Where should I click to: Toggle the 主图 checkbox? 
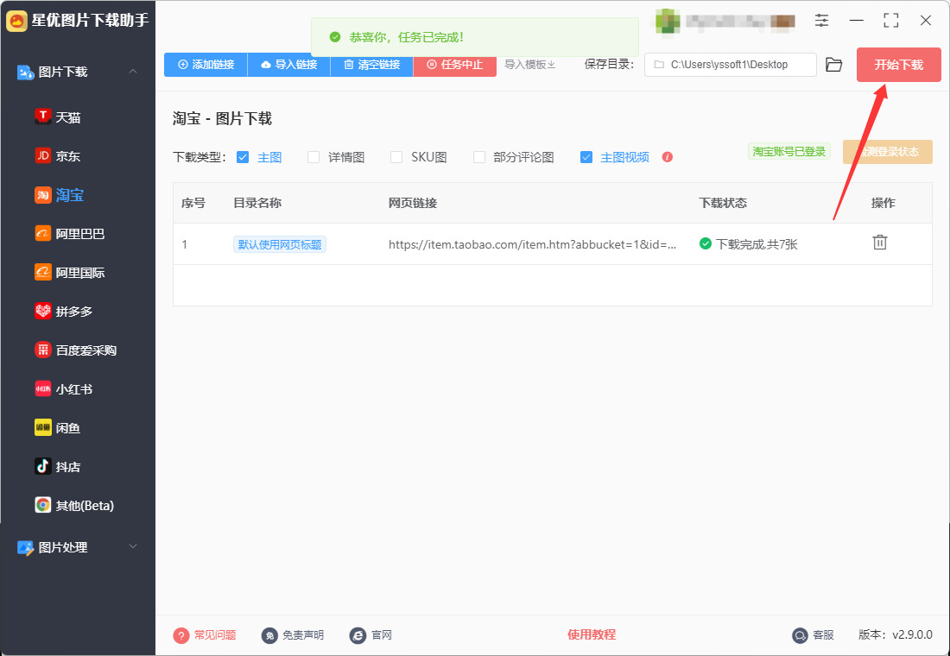(243, 157)
